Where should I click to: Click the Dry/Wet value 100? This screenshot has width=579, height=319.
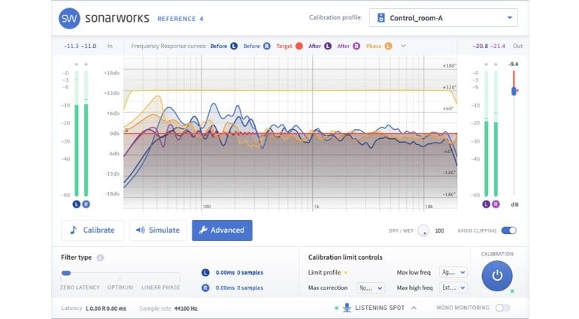439,231
